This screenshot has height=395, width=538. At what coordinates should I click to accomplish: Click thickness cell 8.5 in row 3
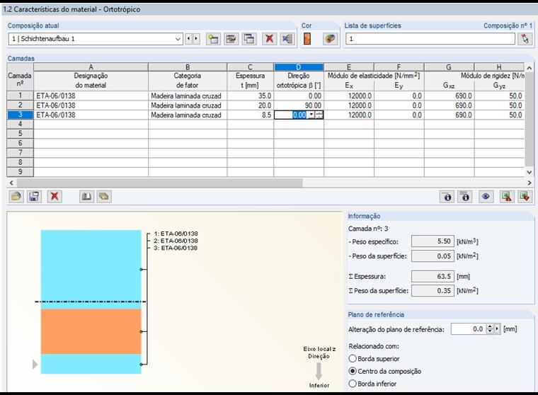coord(251,115)
